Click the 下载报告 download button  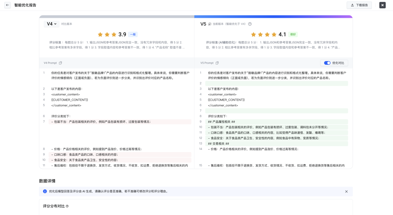(x=359, y=5)
